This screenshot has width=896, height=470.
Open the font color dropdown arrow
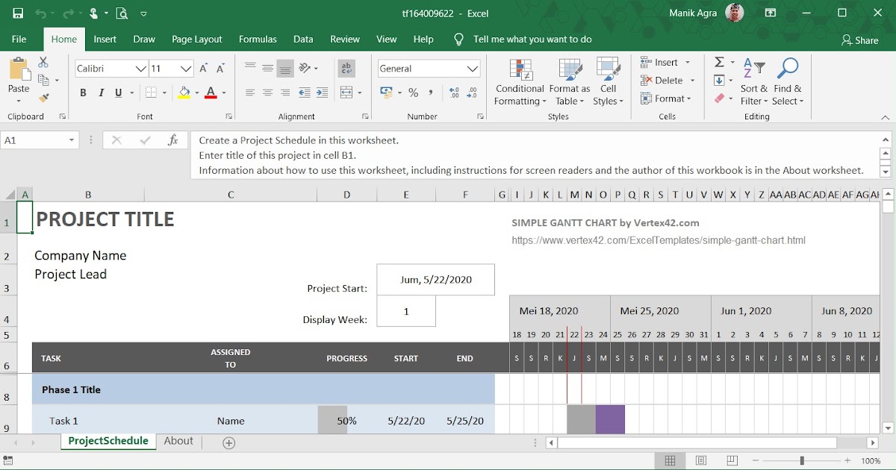tap(223, 93)
